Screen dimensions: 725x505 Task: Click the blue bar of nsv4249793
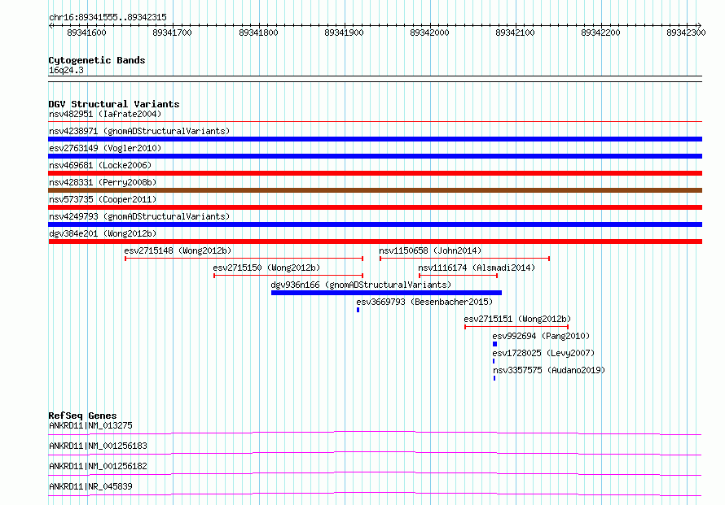pos(375,224)
